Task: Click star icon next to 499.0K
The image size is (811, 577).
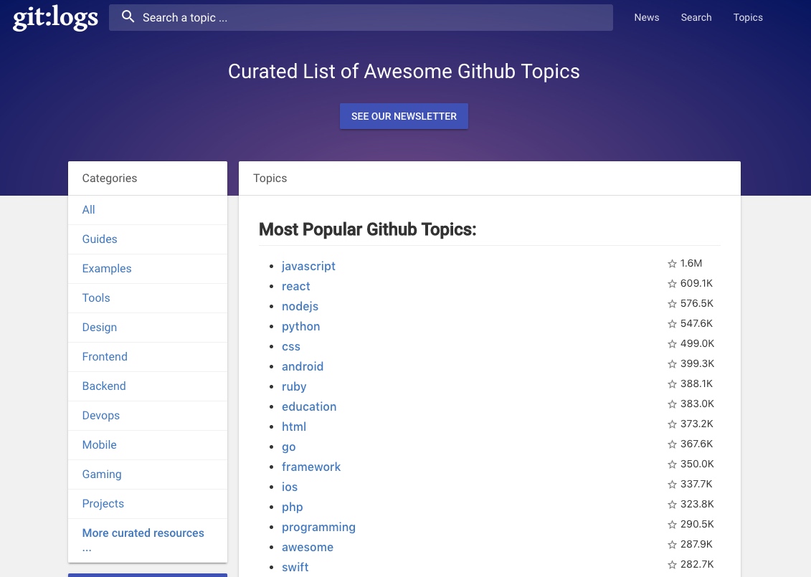Action: click(673, 344)
